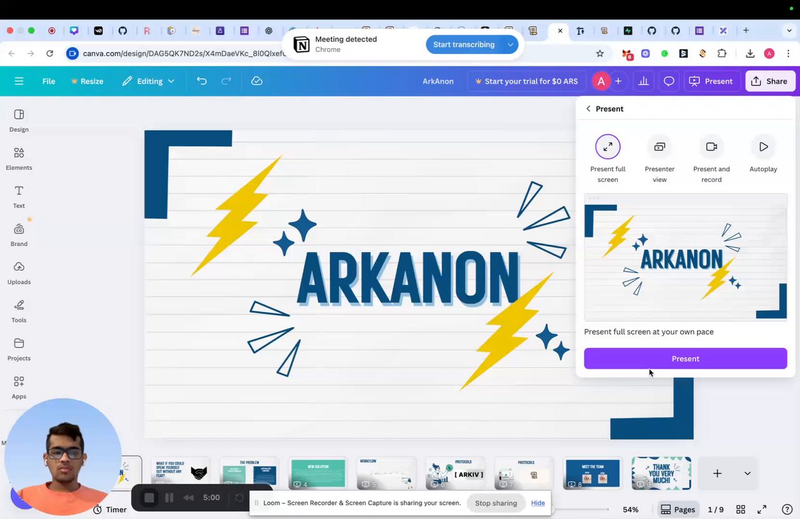Image resolution: width=800 pixels, height=519 pixels.
Task: Open the user avatar A in Canva header
Action: click(x=601, y=81)
